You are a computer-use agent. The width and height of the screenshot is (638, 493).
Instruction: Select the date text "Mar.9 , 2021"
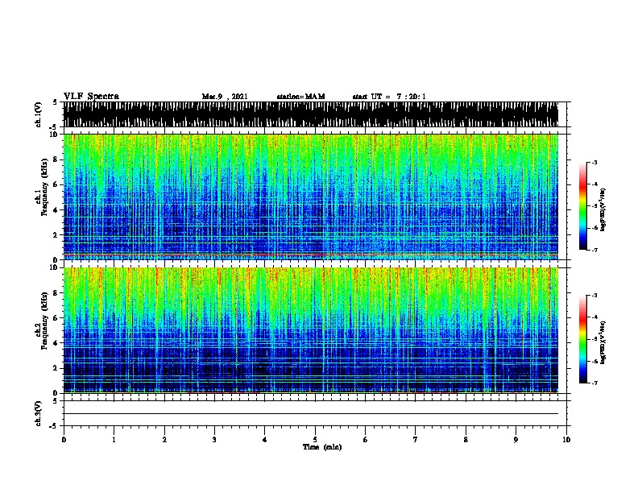tap(225, 97)
